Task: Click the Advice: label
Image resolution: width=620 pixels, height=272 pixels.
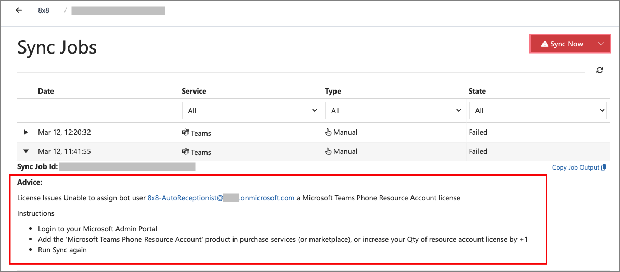Action: pos(30,183)
